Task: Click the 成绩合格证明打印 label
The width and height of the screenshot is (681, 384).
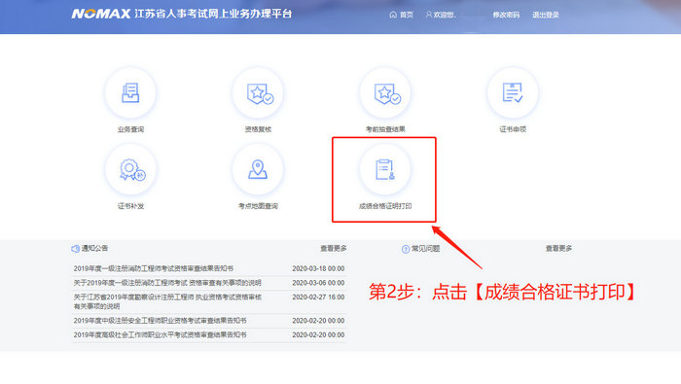Action: click(385, 206)
